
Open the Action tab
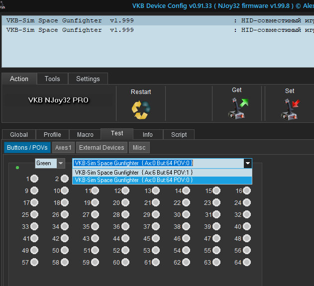[19, 79]
